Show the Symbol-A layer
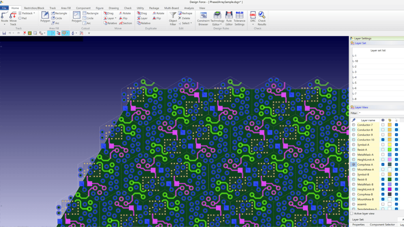The height and width of the screenshot is (227, 404). (383, 145)
